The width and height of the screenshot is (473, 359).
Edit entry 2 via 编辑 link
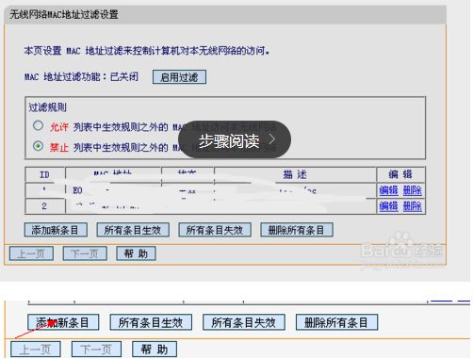(x=388, y=206)
